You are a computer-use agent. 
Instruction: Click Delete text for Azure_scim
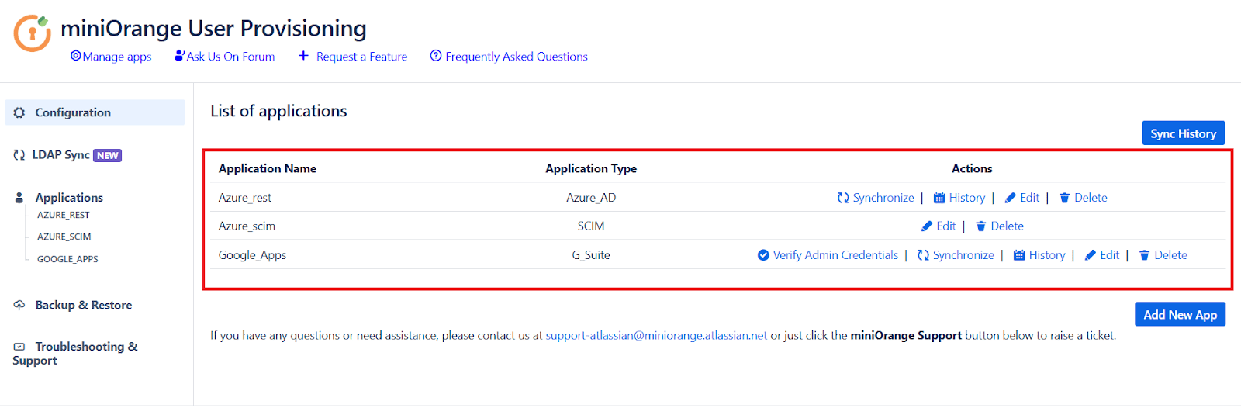tap(1007, 226)
